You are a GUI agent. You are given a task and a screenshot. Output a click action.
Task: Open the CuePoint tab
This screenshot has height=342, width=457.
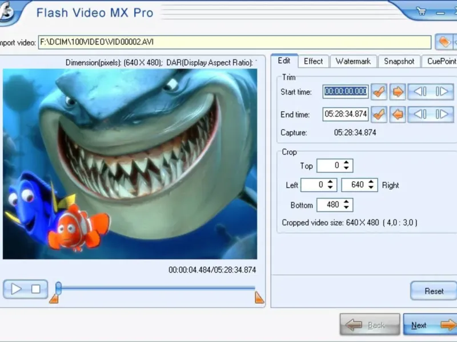pyautogui.click(x=440, y=62)
